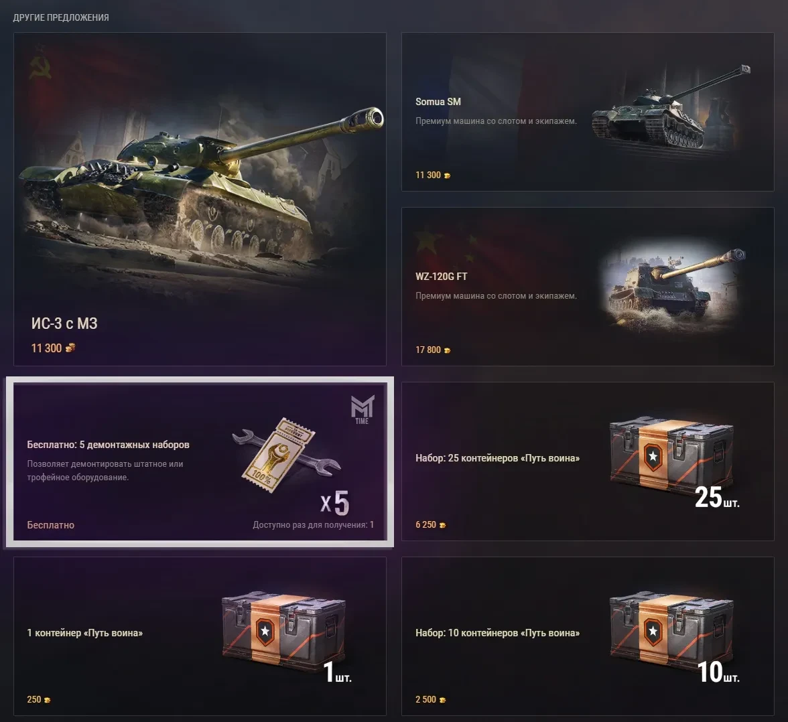Click the 25 шт. container crate image
The width and height of the screenshot is (788, 722).
[673, 458]
